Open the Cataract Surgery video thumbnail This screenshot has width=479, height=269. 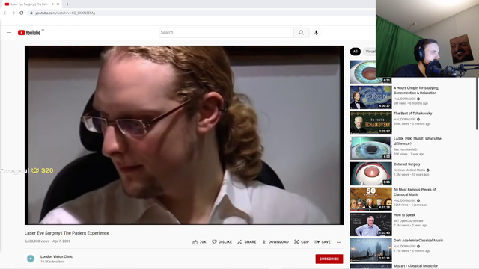coord(371,173)
